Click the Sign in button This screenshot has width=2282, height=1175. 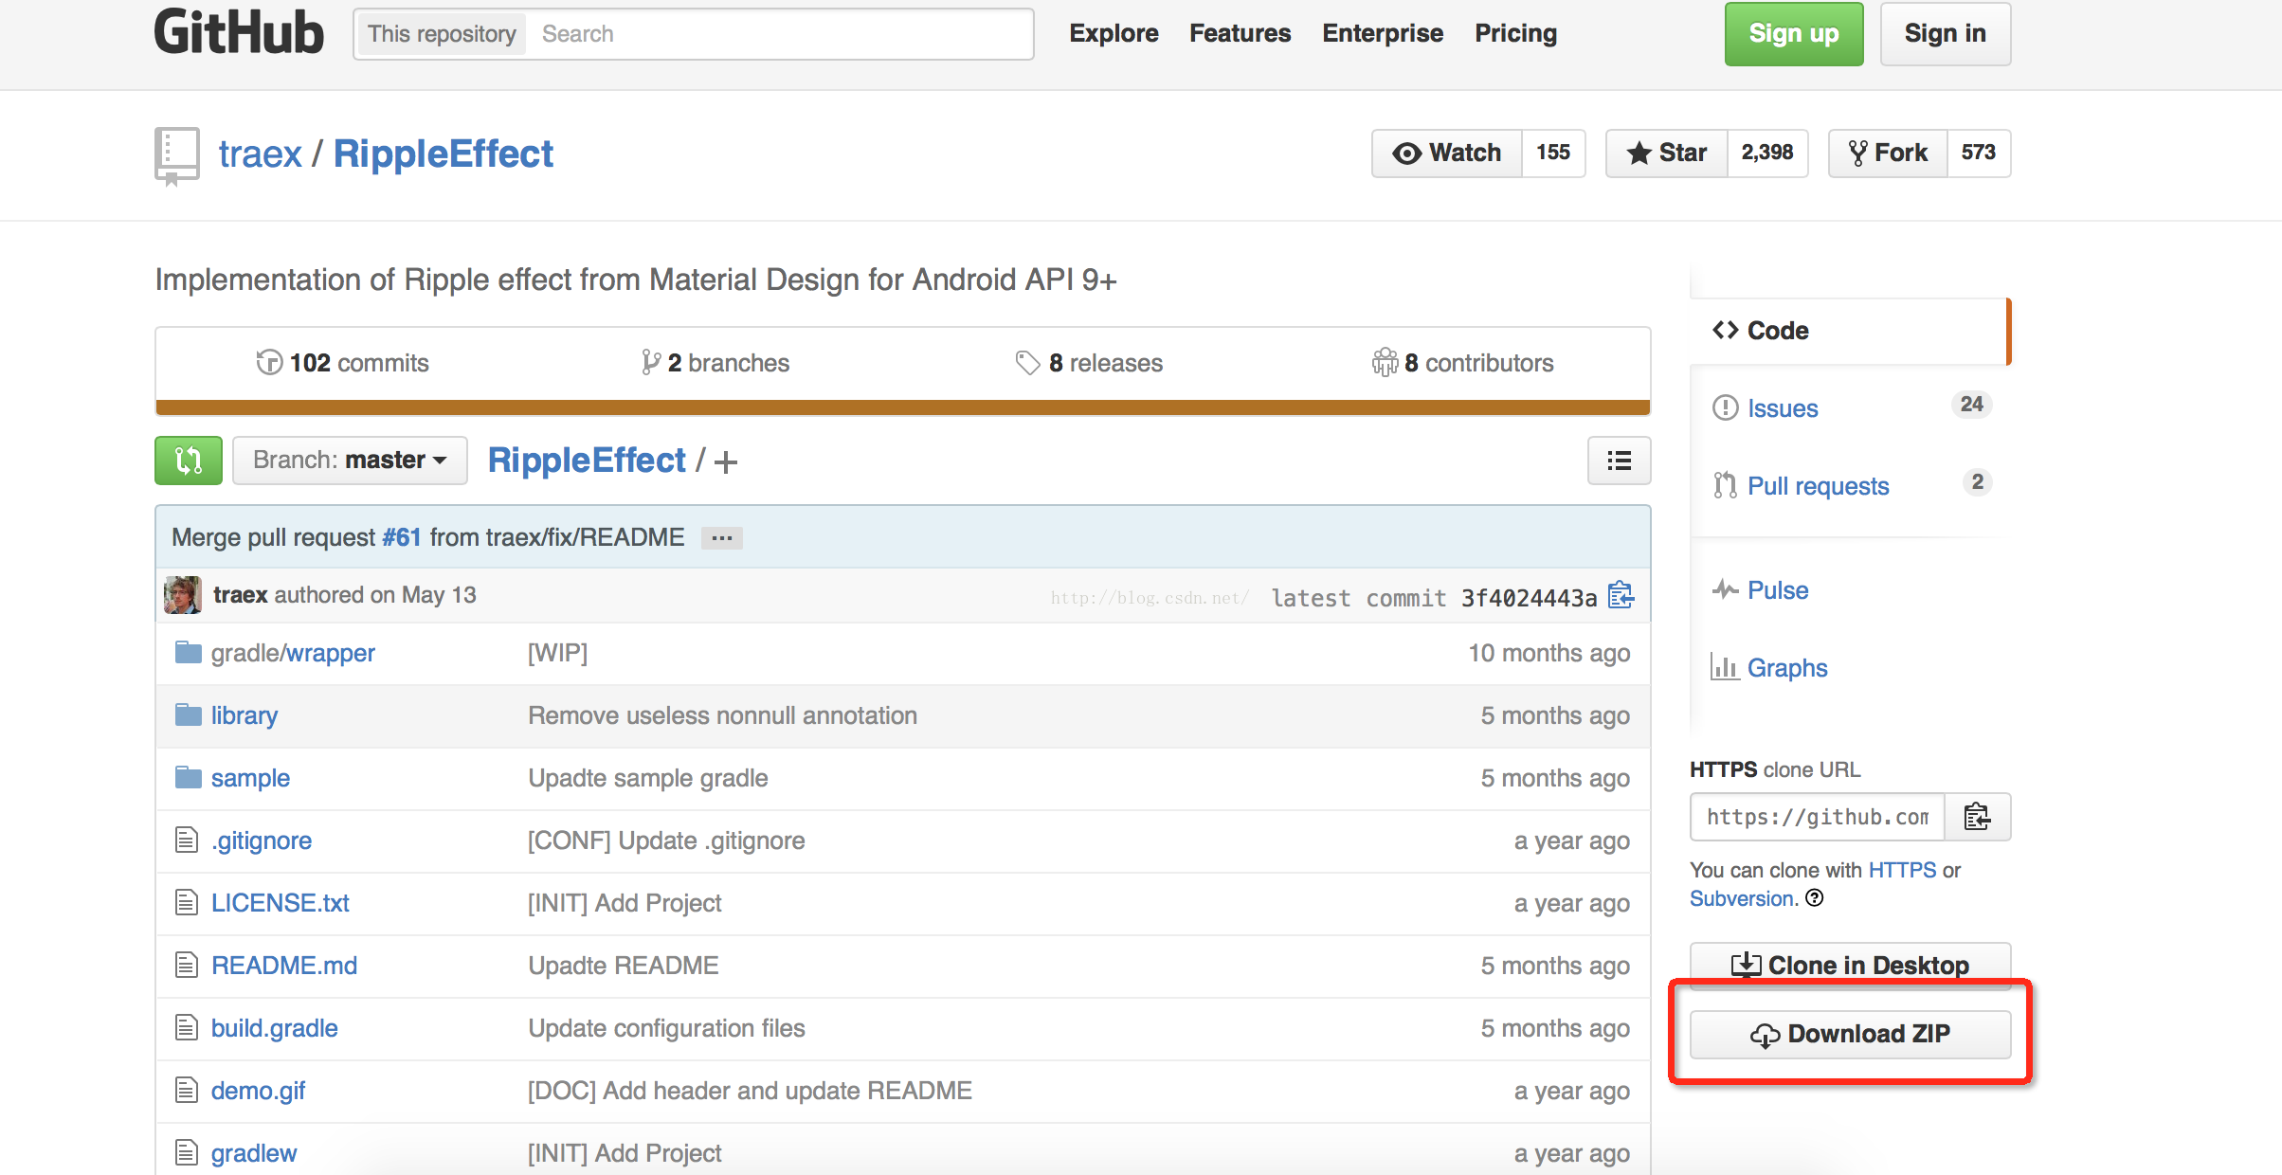tap(1946, 34)
